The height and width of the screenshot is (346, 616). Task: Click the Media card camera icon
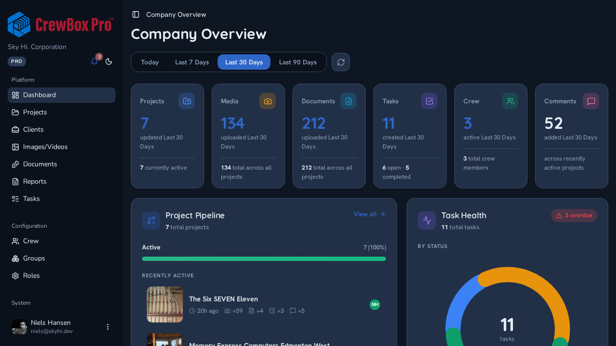point(268,101)
